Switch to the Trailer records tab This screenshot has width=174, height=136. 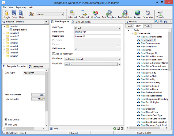click(147, 26)
